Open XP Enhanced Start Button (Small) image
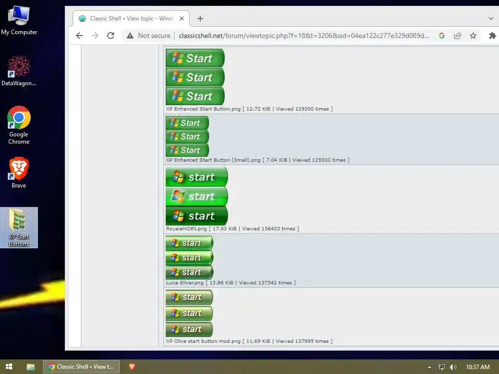The image size is (499, 374). click(188, 136)
